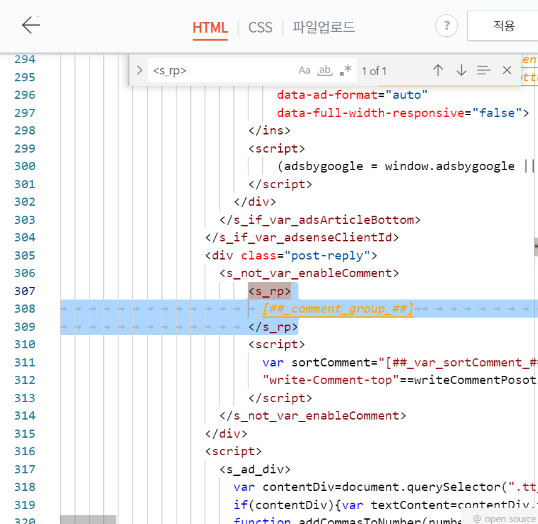Image resolution: width=538 pixels, height=524 pixels.
Task: Click <s_not_var_enableComment> opening tag
Action: click(x=309, y=273)
